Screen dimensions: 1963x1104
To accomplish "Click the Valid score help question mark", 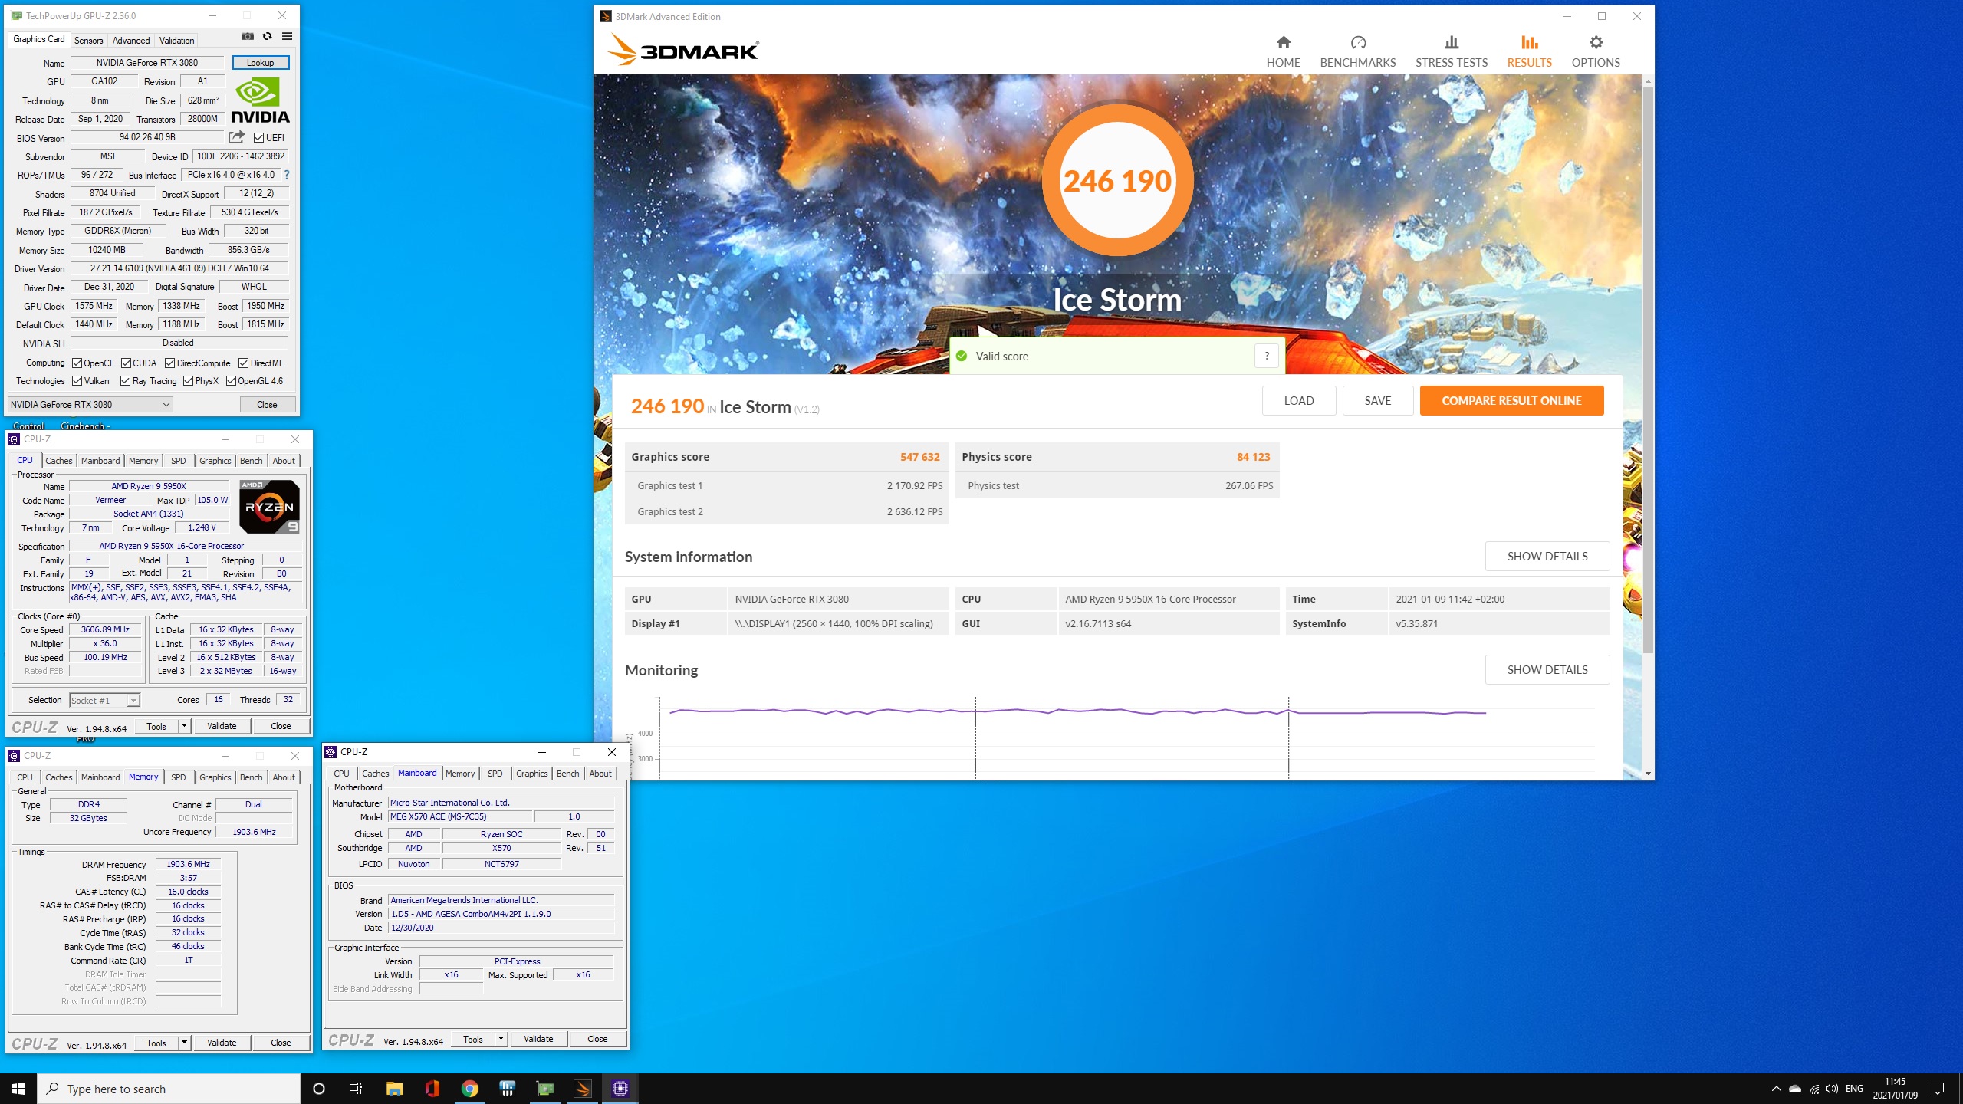I will [1267, 356].
